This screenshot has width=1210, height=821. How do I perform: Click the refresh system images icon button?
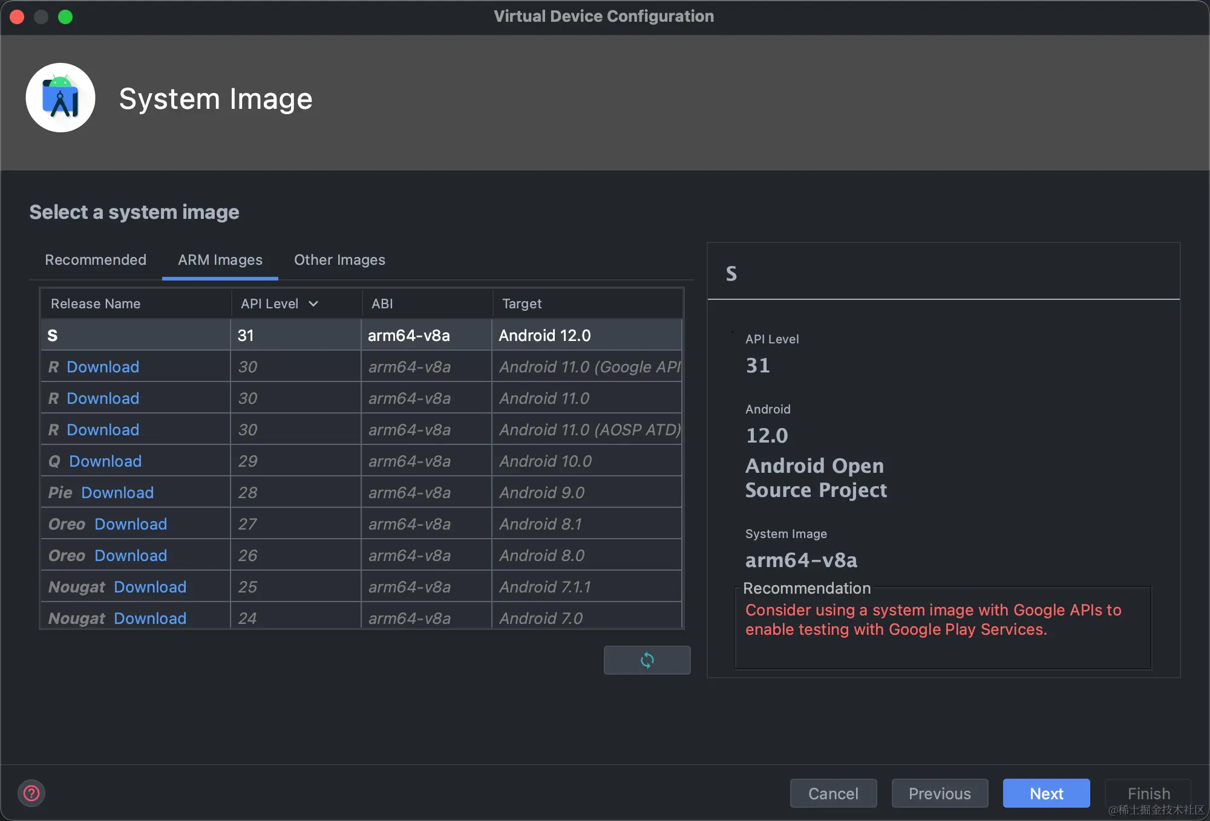coord(647,660)
